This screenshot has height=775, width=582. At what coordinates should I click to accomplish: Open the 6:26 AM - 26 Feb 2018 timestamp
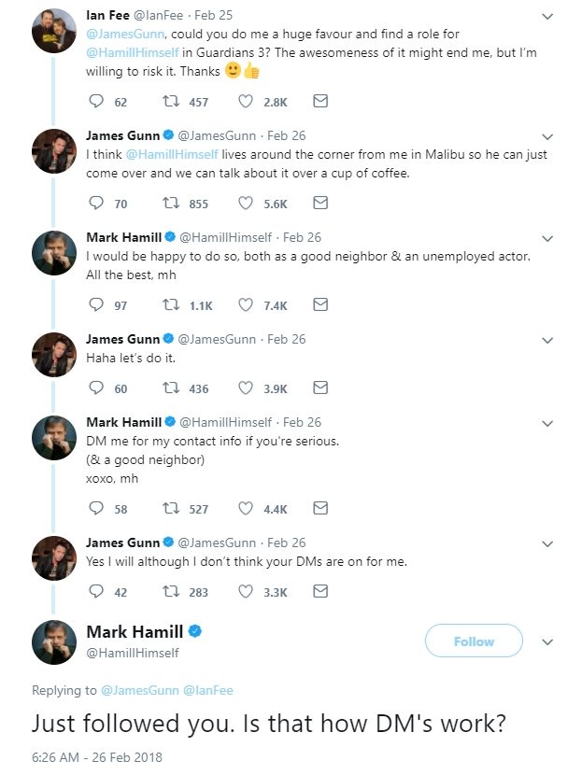pyautogui.click(x=96, y=755)
